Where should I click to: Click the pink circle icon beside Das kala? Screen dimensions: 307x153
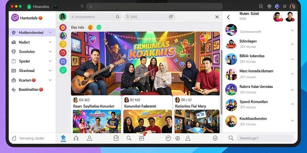[x=63, y=27]
